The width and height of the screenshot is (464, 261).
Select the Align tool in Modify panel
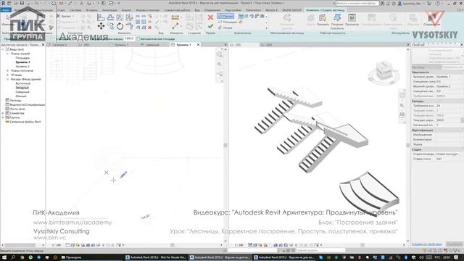point(101,17)
